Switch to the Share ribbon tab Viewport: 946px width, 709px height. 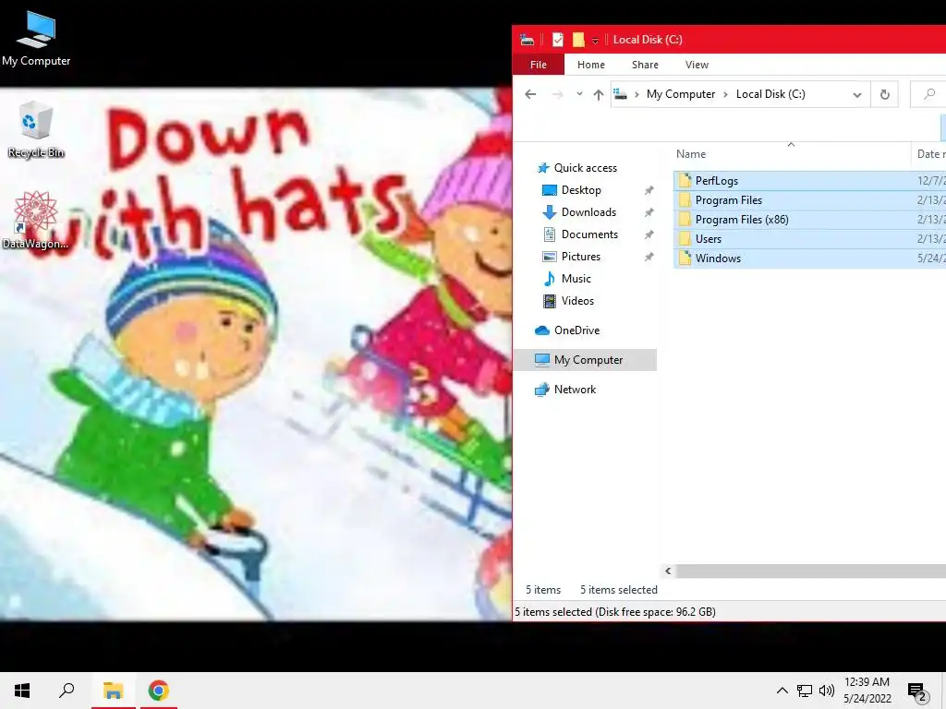[x=645, y=65]
